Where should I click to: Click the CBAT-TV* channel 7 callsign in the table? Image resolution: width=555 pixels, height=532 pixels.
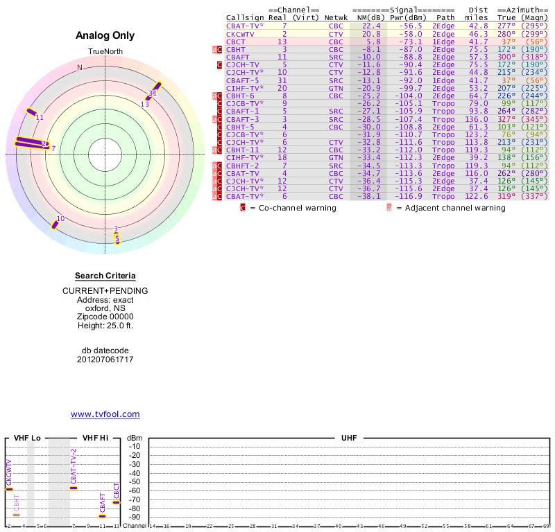(x=244, y=26)
